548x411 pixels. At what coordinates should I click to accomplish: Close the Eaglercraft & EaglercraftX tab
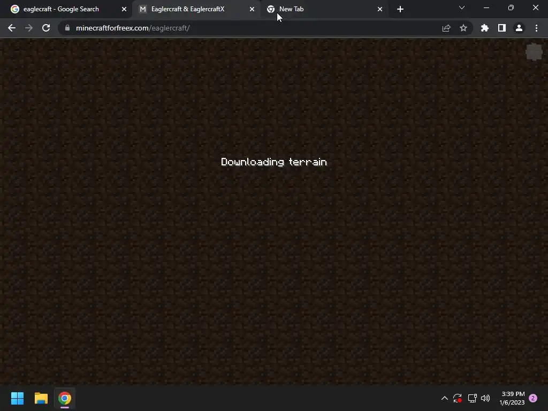[252, 9]
